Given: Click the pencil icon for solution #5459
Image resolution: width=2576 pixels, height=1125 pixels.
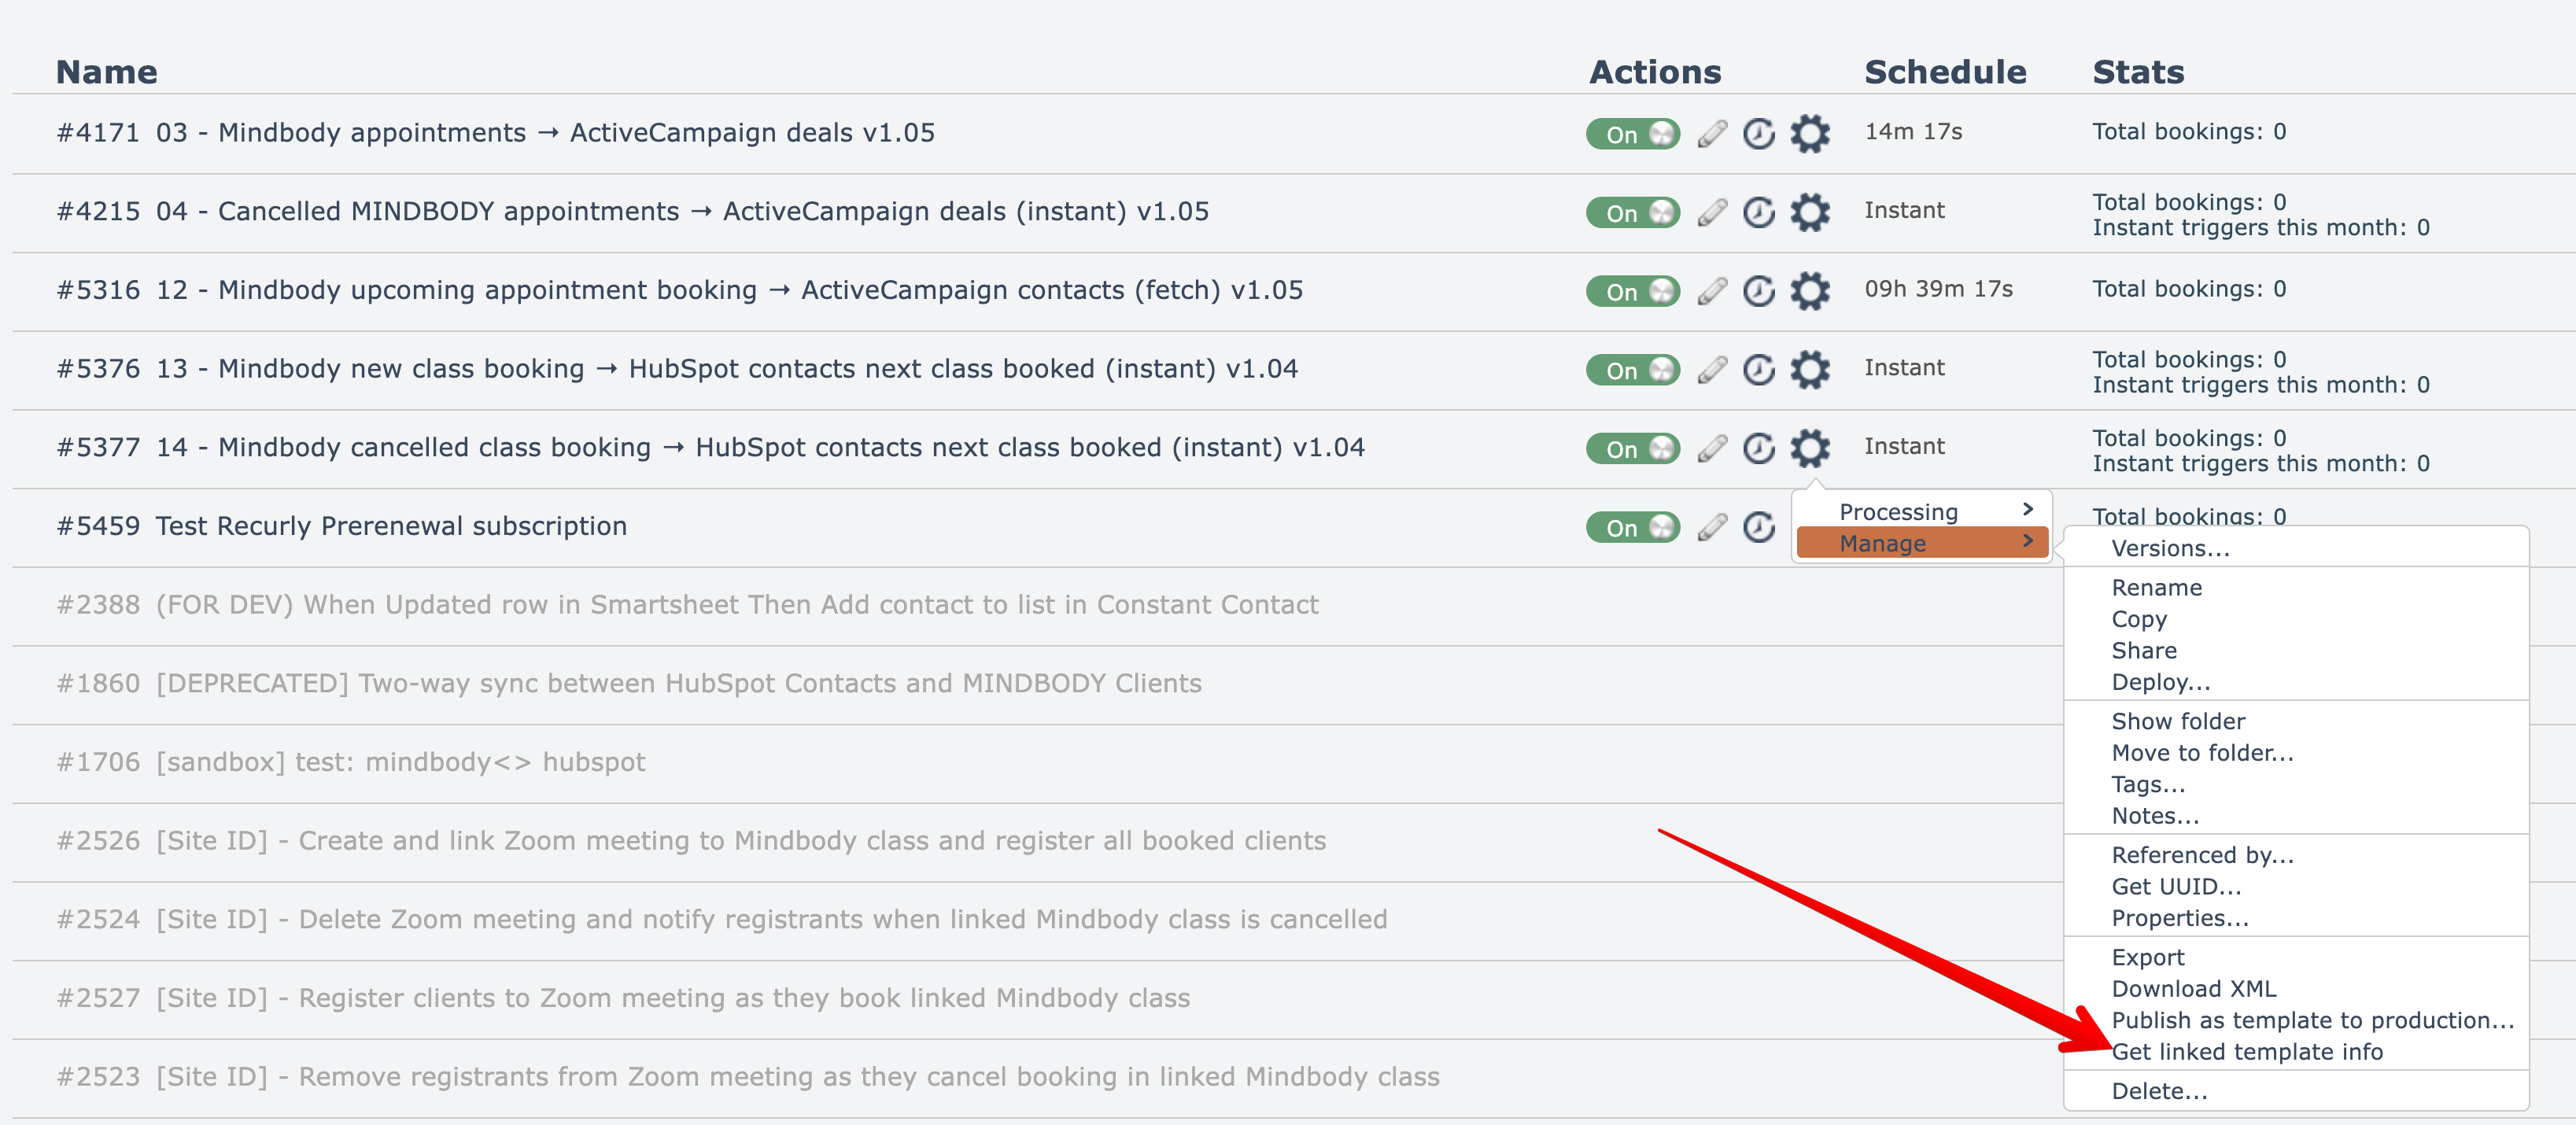Looking at the screenshot, I should (1712, 527).
